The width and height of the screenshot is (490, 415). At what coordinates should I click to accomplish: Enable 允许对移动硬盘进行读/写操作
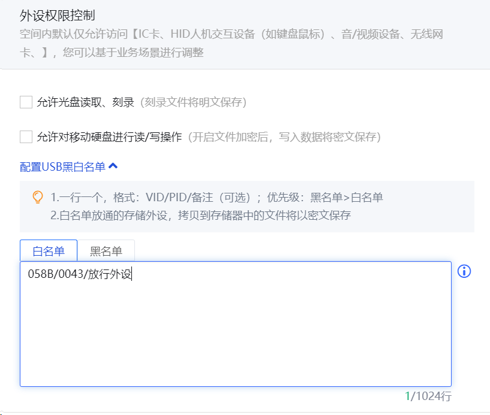pos(26,137)
